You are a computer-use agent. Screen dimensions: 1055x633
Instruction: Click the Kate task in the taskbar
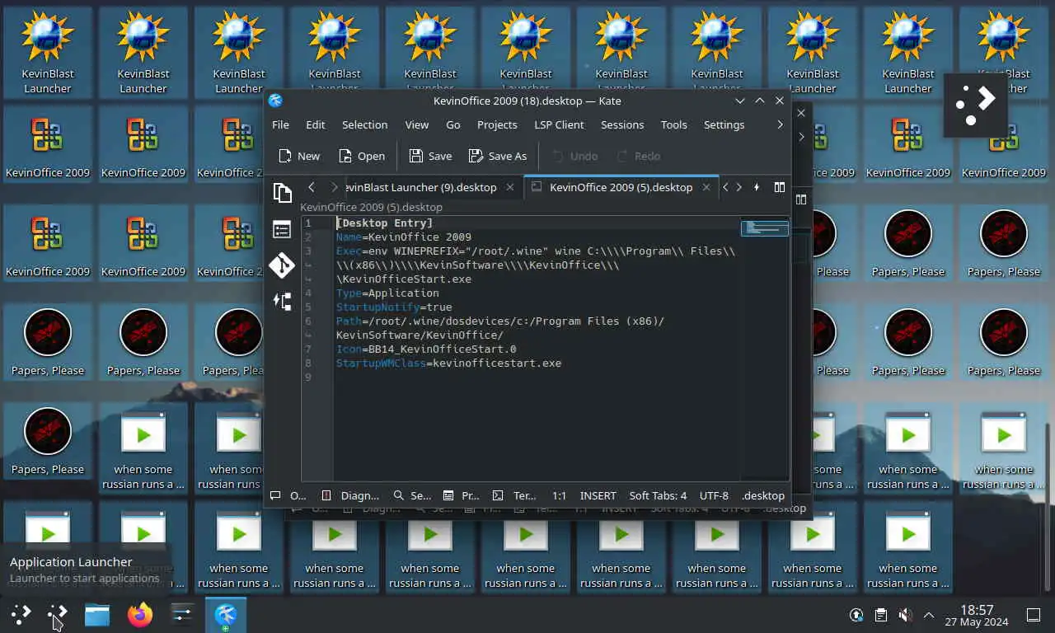[226, 614]
